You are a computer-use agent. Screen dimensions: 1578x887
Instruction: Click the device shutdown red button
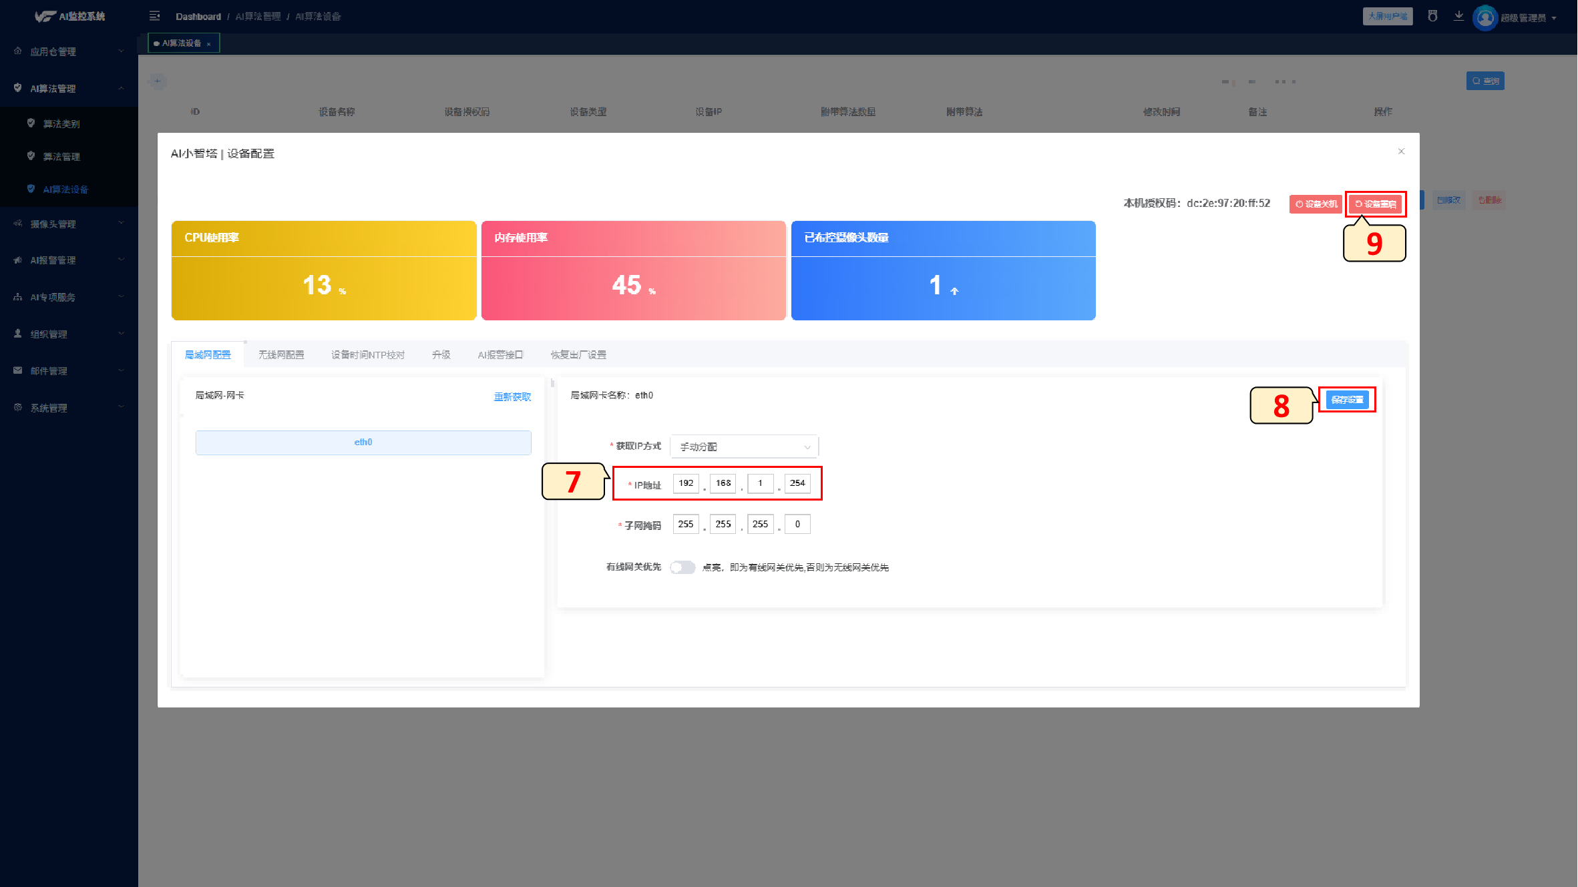click(1316, 204)
